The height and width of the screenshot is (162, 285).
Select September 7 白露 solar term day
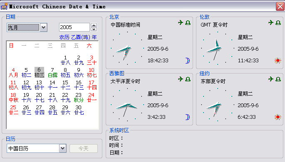coord(52,73)
